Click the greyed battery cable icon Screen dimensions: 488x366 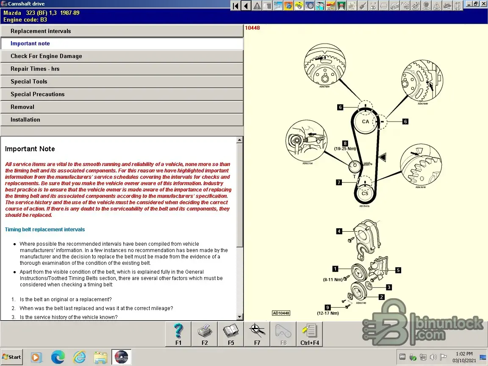[373, 6]
